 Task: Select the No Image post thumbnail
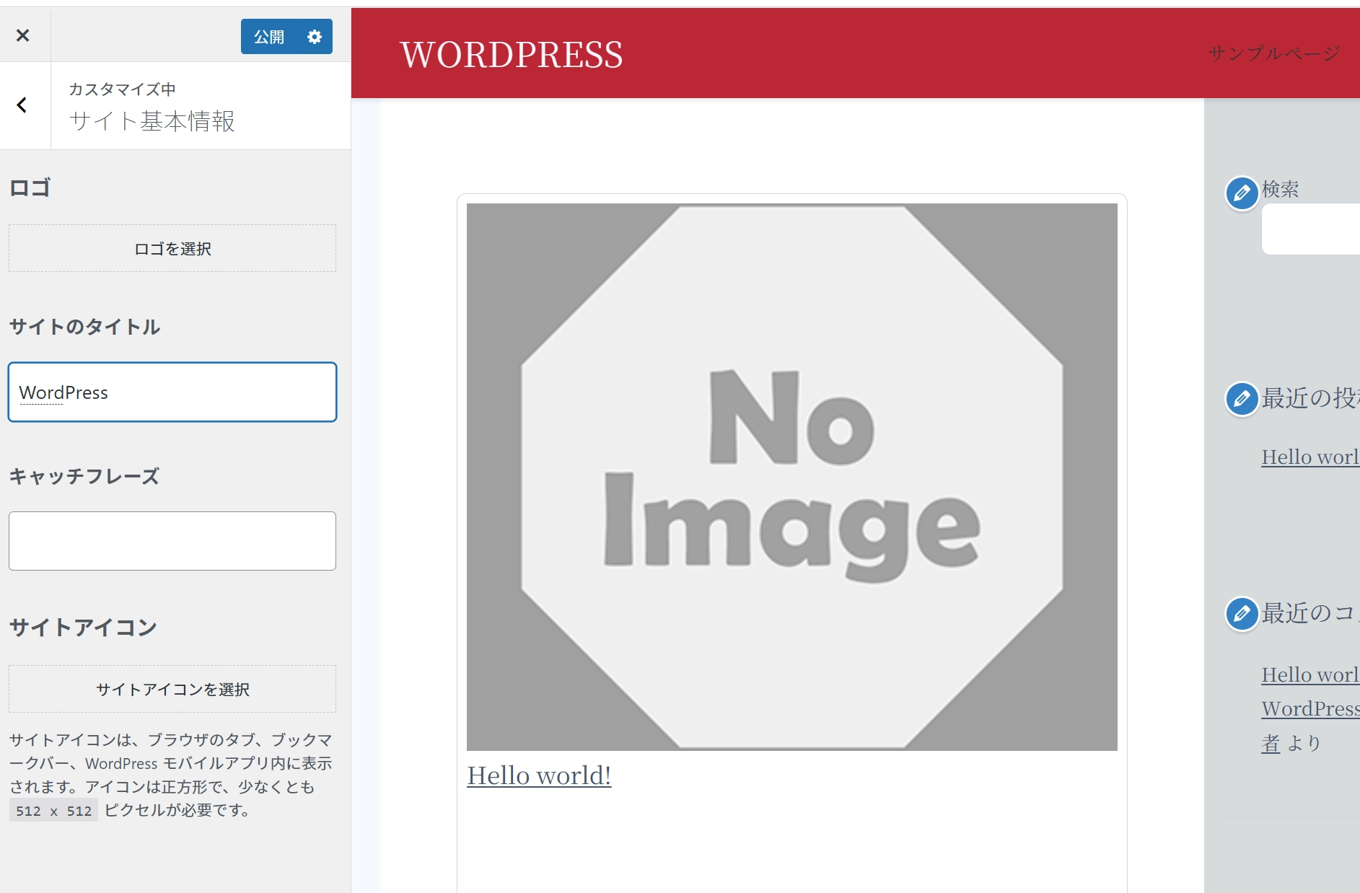(x=791, y=477)
